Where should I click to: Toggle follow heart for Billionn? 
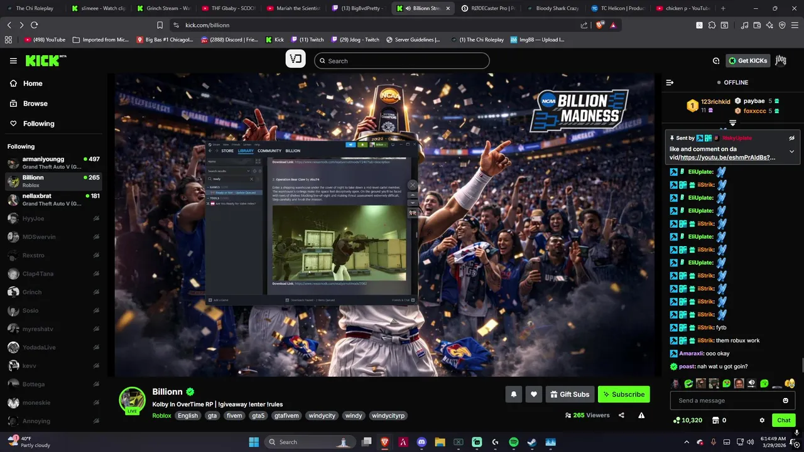(534, 394)
